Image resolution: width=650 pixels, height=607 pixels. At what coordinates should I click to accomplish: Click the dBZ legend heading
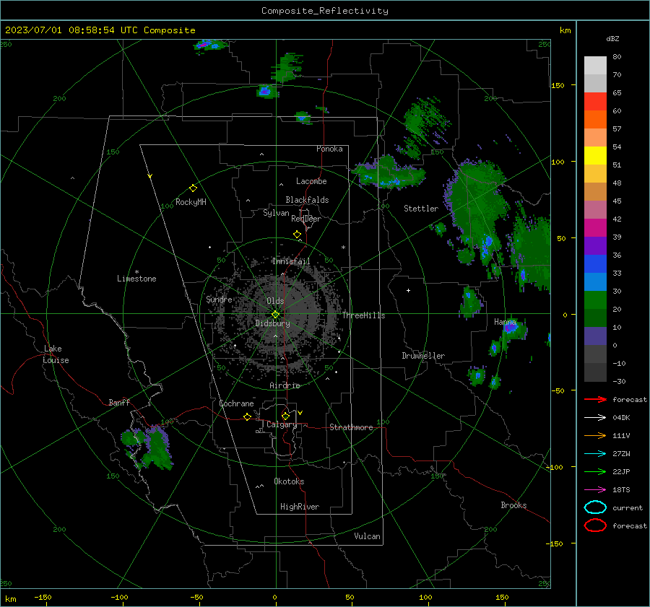612,38
